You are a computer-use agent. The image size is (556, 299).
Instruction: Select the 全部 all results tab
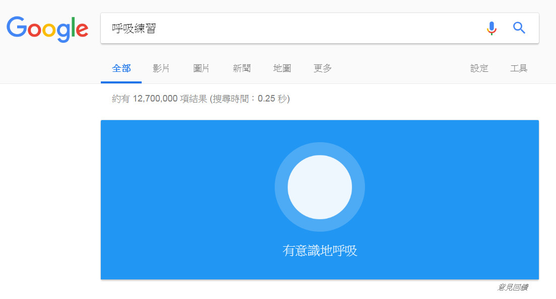121,68
